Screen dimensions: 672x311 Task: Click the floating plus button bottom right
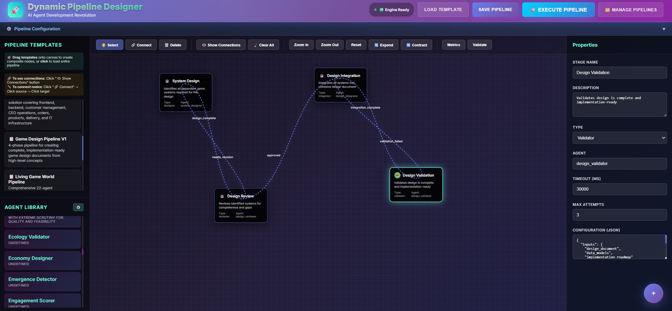(x=653, y=293)
